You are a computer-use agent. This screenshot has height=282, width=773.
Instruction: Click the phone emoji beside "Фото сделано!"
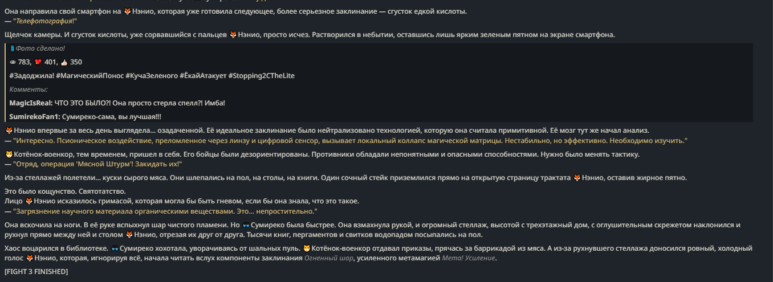pos(13,48)
